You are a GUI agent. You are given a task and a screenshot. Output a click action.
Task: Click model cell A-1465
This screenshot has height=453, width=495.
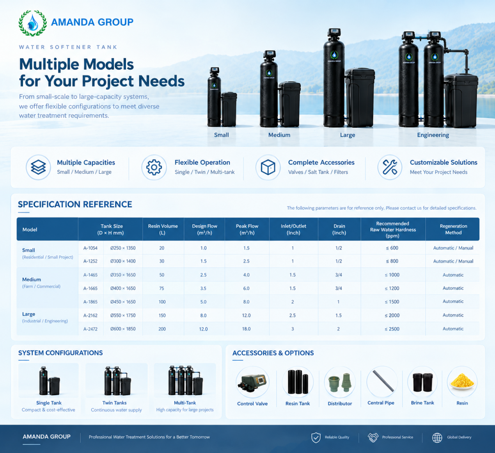pyautogui.click(x=90, y=275)
